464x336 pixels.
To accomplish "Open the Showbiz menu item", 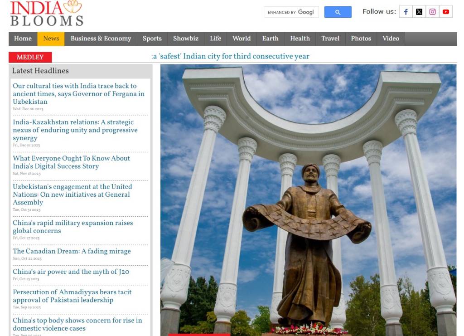I will click(x=186, y=39).
